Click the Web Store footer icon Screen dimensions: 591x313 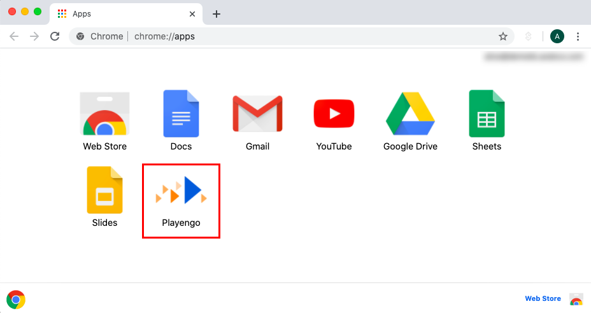(x=576, y=299)
